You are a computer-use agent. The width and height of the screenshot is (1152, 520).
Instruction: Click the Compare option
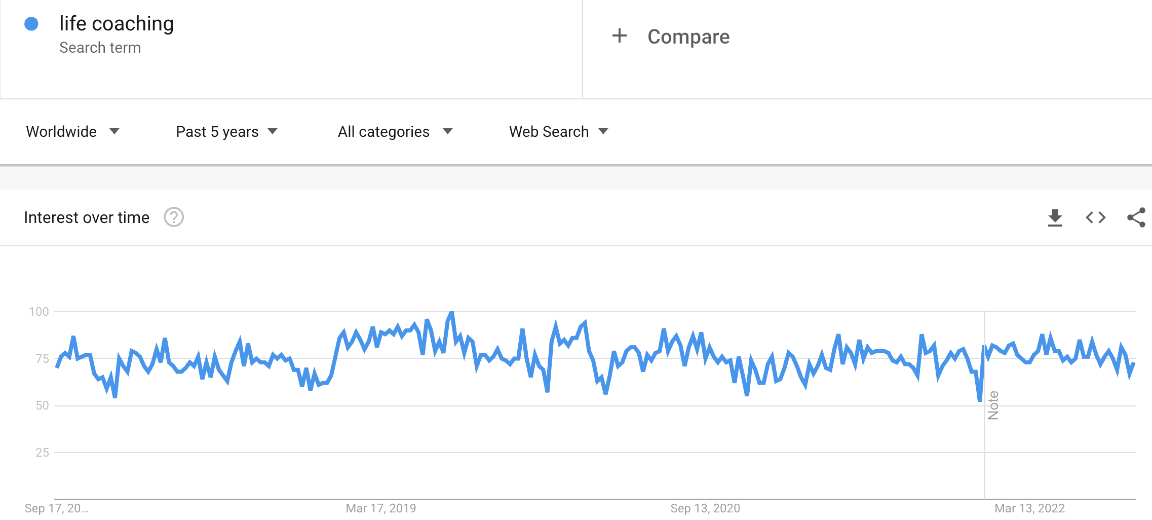(688, 36)
